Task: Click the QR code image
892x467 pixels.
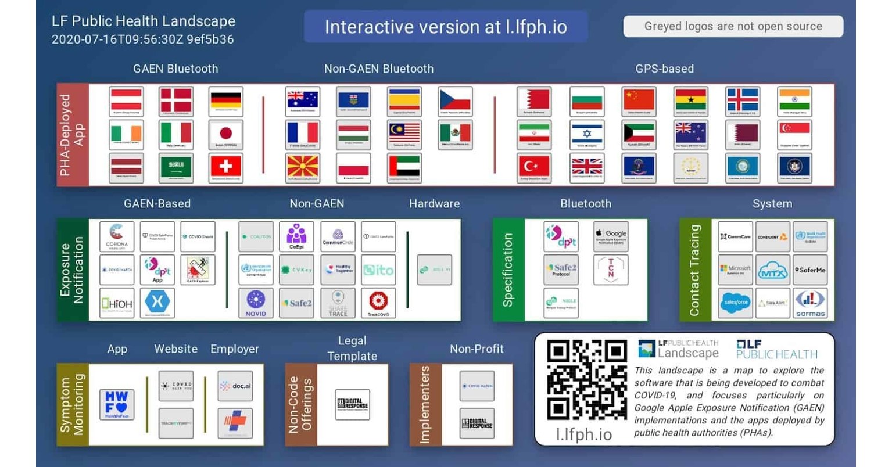Action: 587,380
